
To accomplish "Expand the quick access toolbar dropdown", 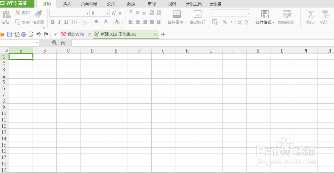I will tap(55, 34).
